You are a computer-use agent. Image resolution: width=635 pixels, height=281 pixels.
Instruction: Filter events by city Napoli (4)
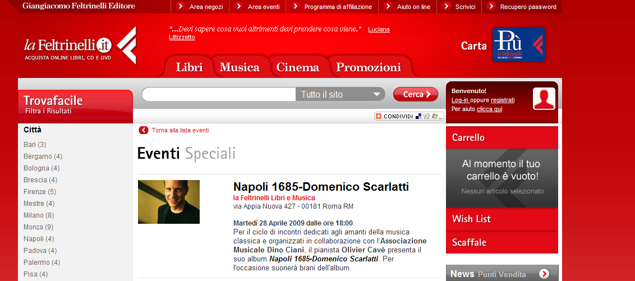coord(39,238)
